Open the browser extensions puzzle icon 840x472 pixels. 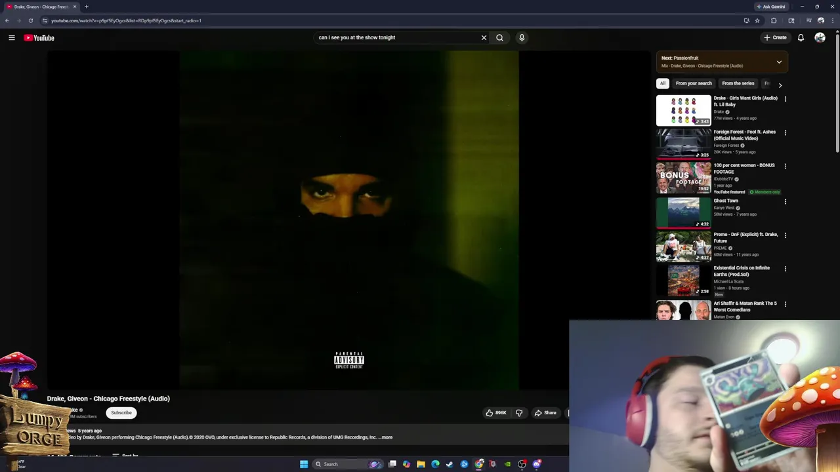(x=774, y=20)
